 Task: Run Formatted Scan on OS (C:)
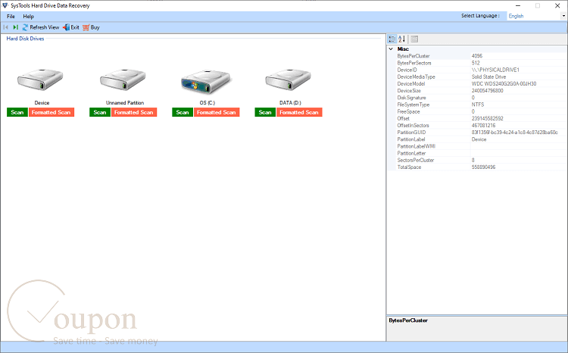217,112
